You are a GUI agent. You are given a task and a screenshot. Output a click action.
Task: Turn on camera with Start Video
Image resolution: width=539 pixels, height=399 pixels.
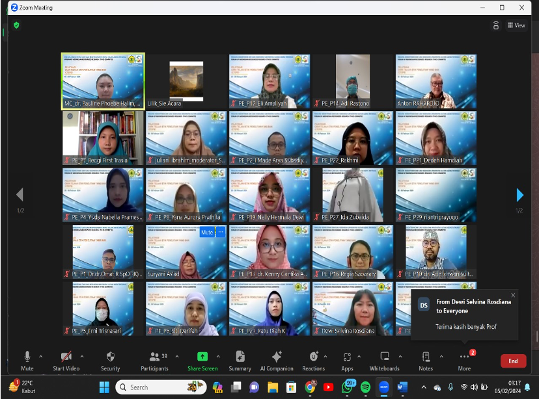pos(66,359)
